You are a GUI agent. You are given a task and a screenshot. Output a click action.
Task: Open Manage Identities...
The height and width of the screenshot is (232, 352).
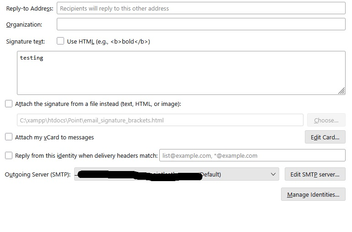click(x=313, y=195)
